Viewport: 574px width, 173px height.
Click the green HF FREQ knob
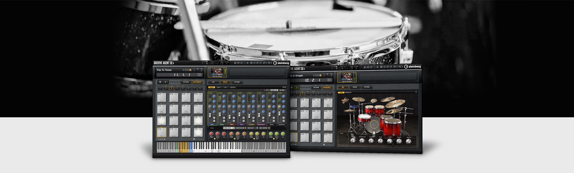271,134
